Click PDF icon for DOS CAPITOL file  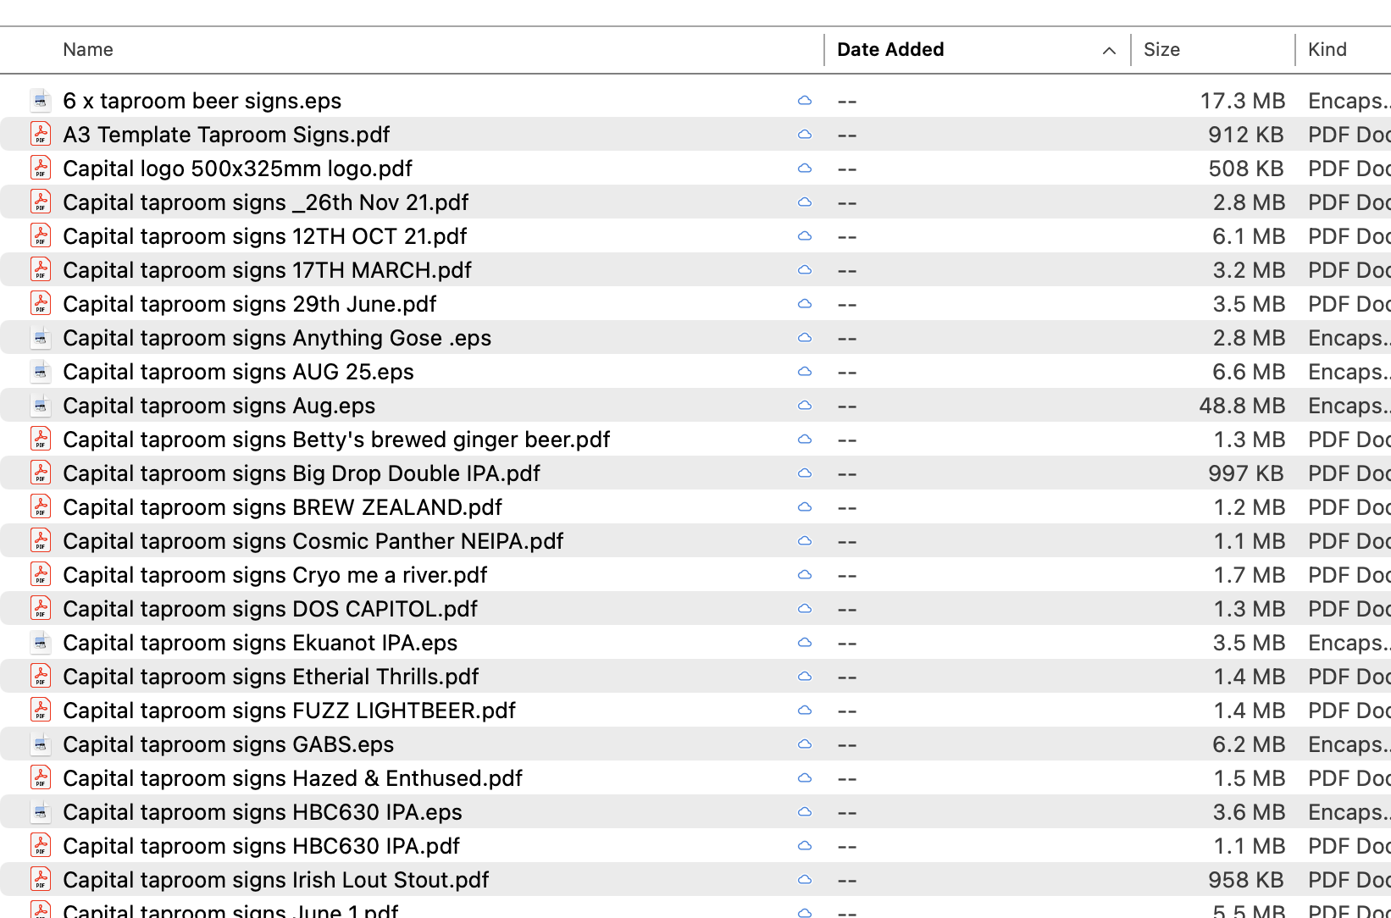41,609
